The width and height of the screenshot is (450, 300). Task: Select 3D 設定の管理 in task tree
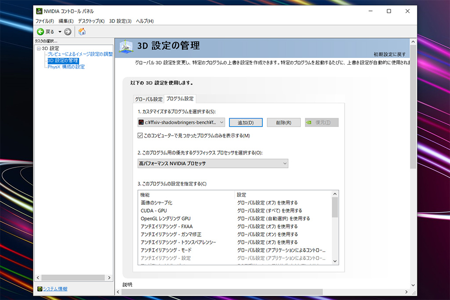63,61
